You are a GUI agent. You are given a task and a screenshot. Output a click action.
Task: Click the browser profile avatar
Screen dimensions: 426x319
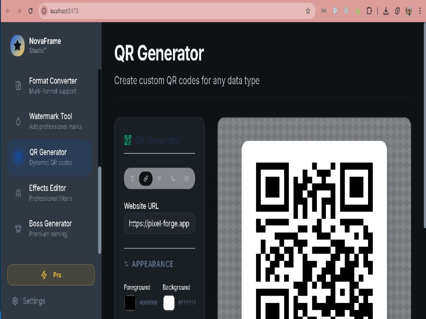coord(409,11)
